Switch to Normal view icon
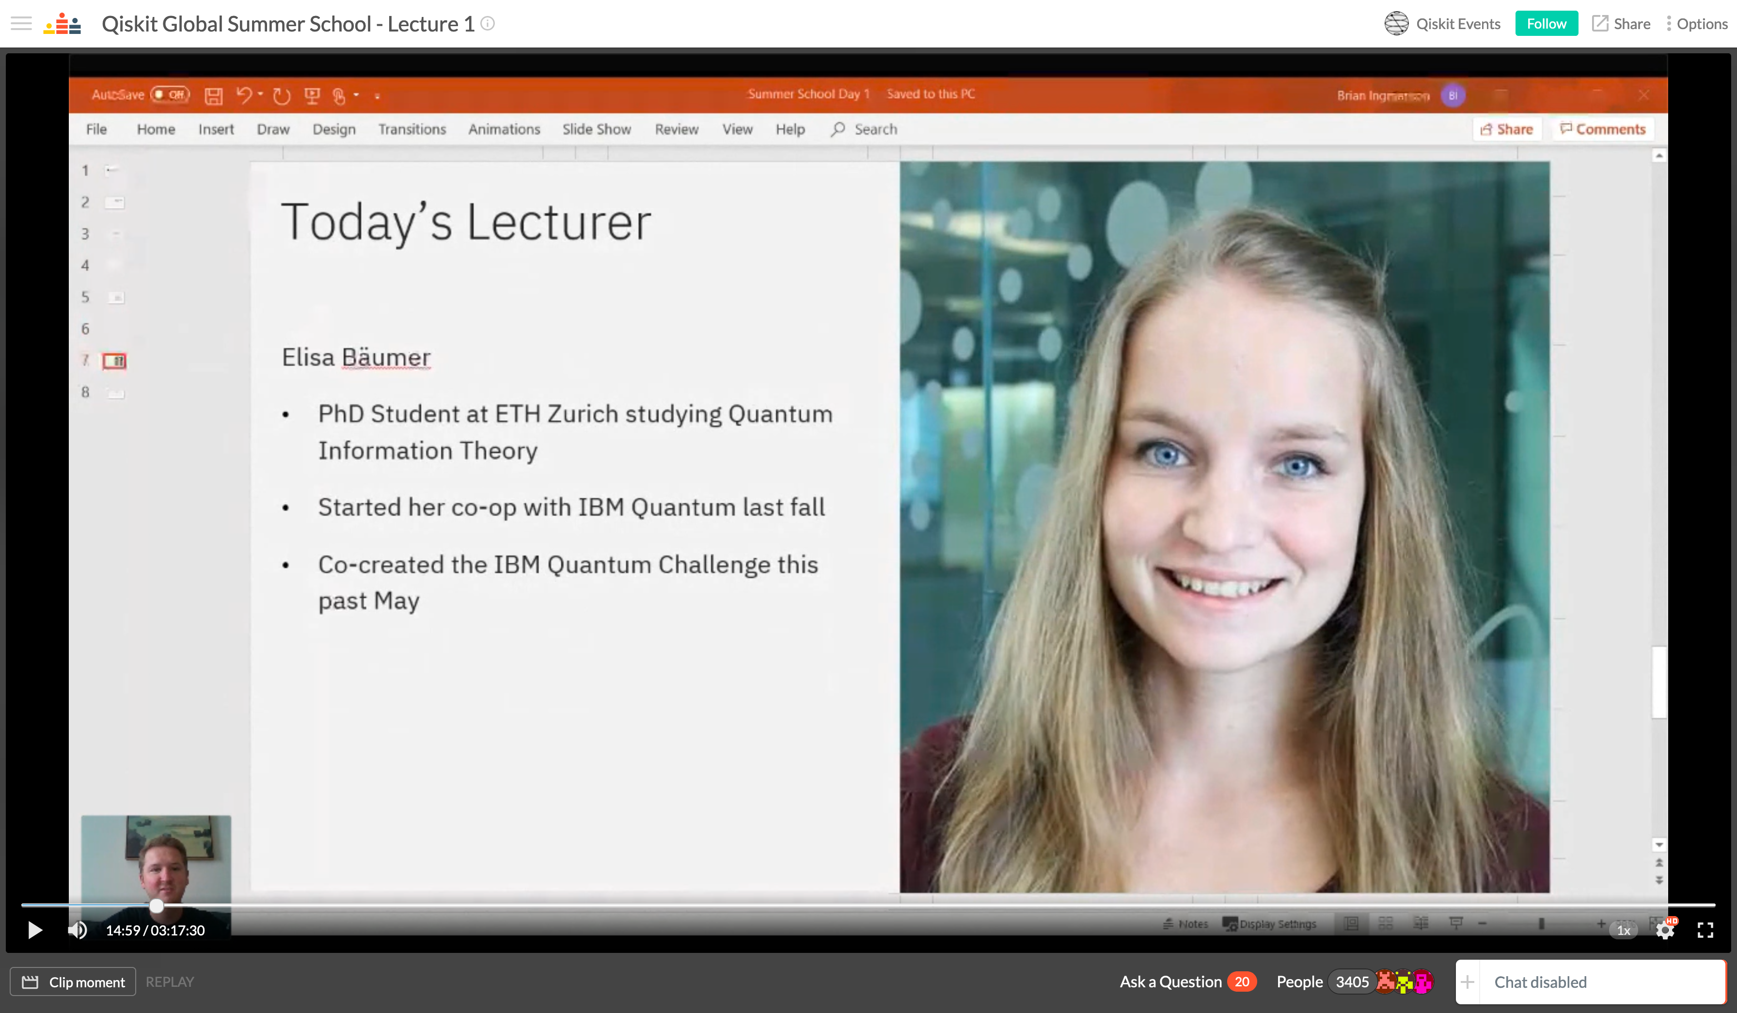 pos(1351,923)
